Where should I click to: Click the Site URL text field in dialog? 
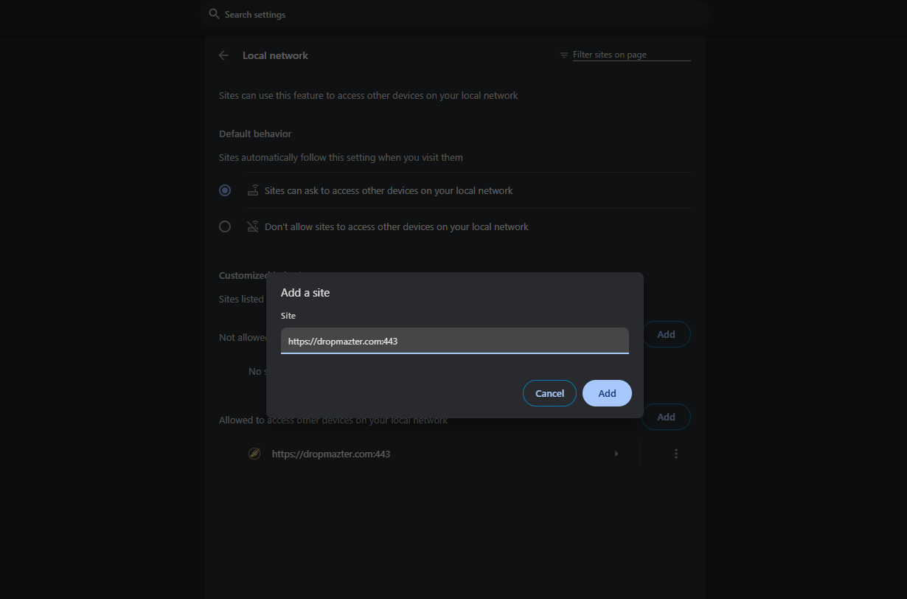454,341
